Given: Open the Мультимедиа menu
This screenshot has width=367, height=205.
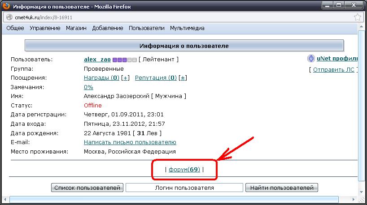Looking at the screenshot, I should [x=187, y=28].
